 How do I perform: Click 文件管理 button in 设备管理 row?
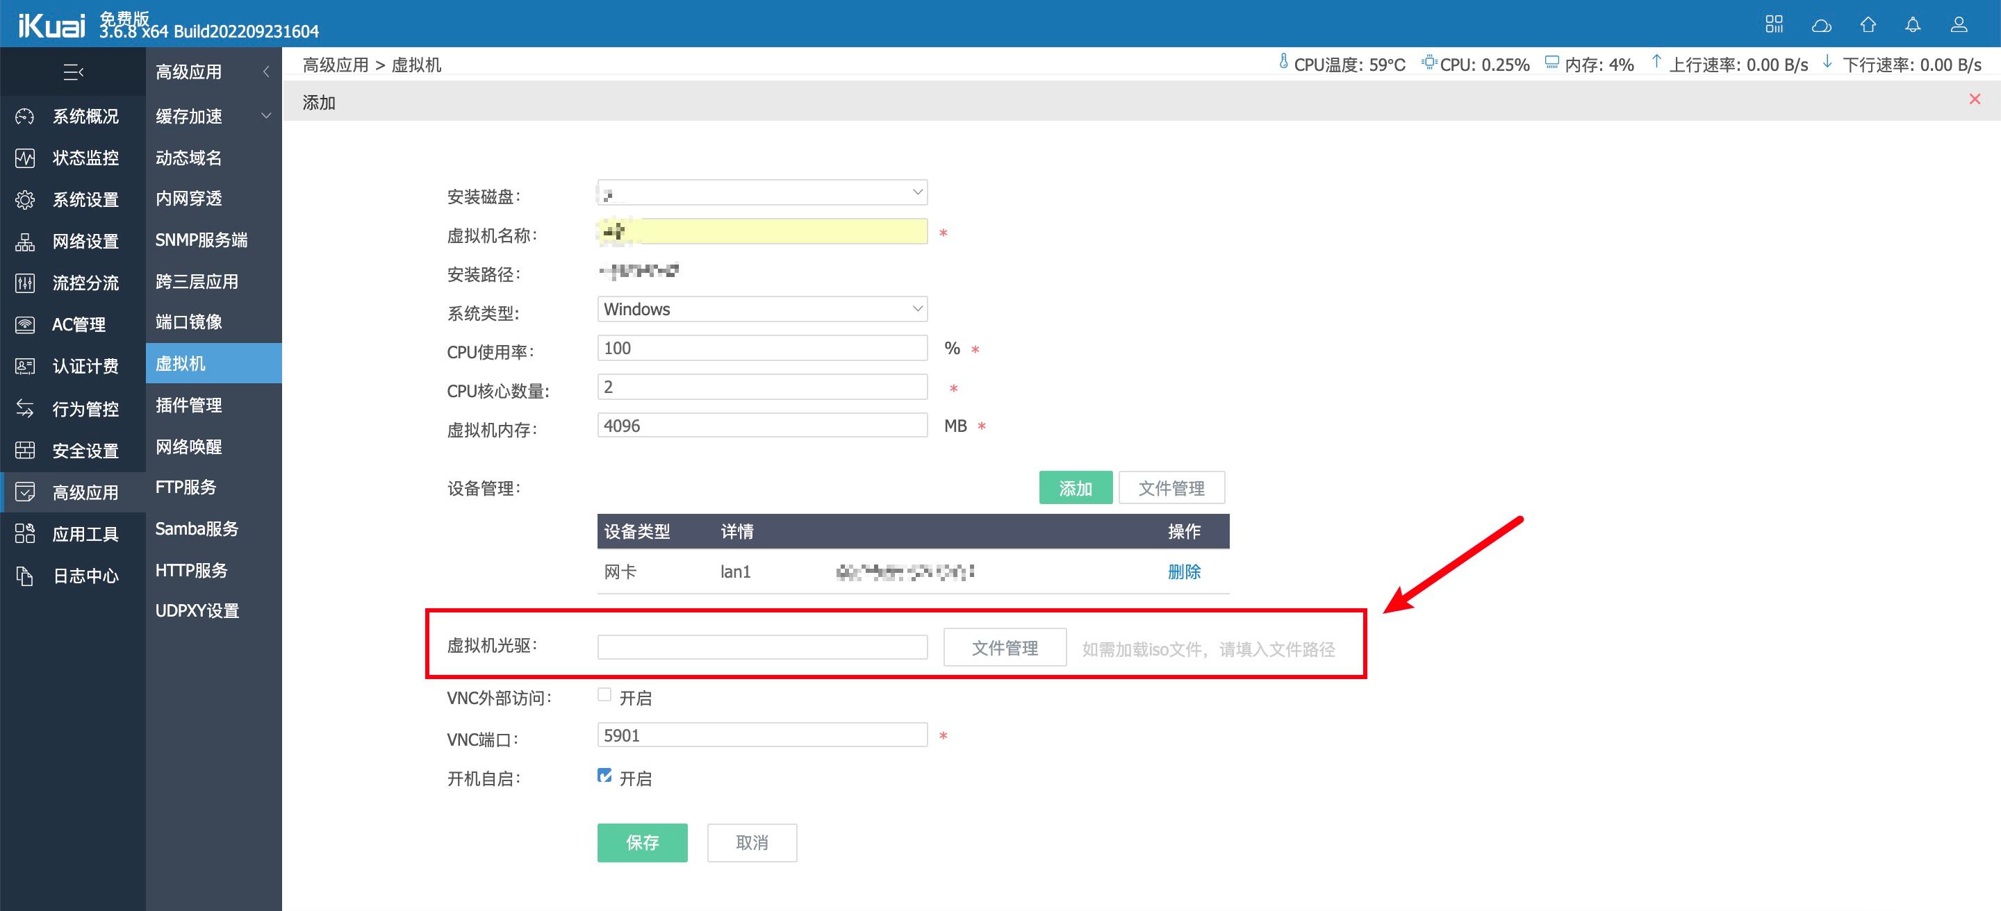click(1171, 487)
